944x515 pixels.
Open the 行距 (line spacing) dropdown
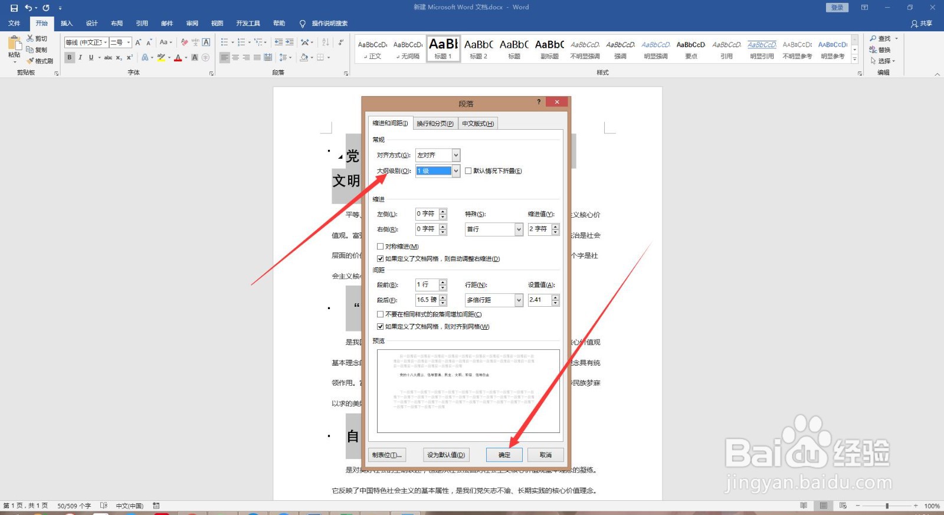coord(519,300)
